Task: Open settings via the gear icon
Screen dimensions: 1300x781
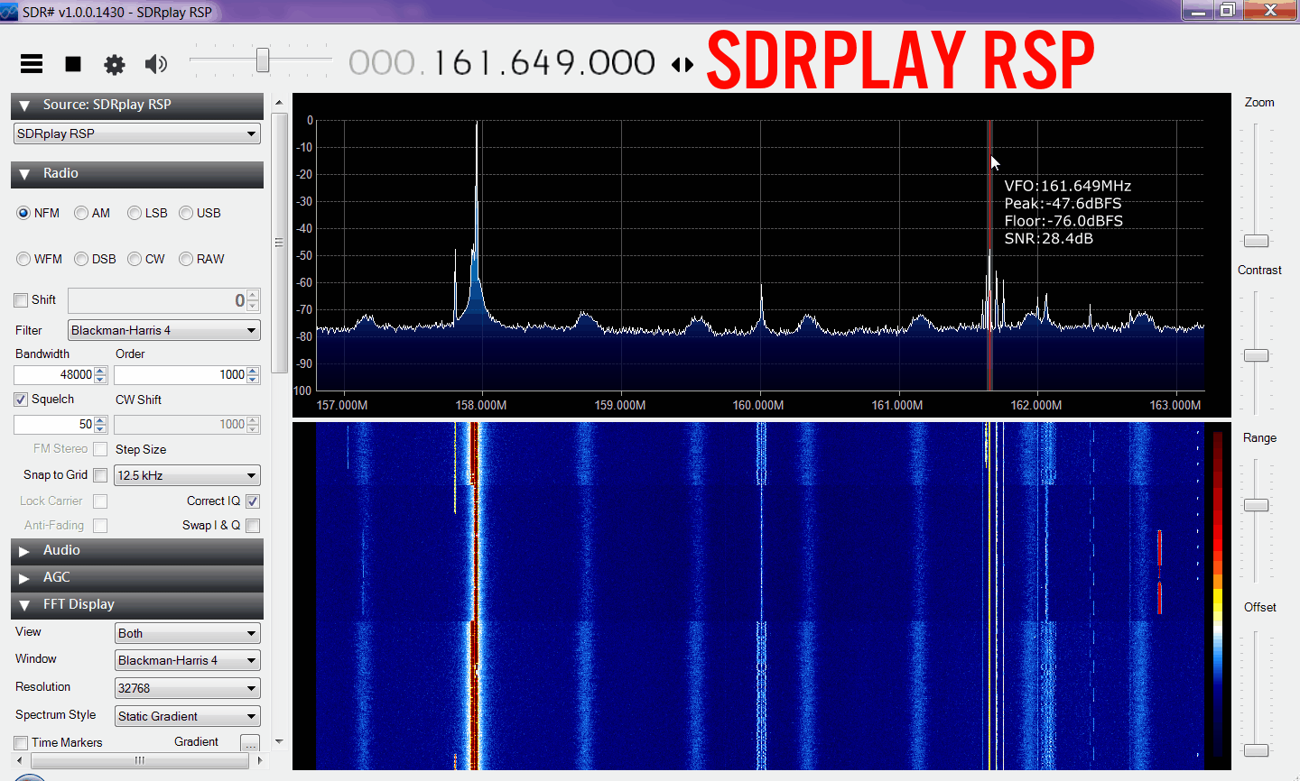Action: [115, 64]
